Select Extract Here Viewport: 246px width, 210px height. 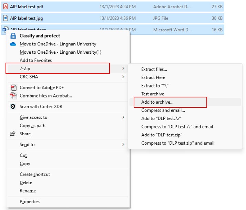tap(153, 77)
